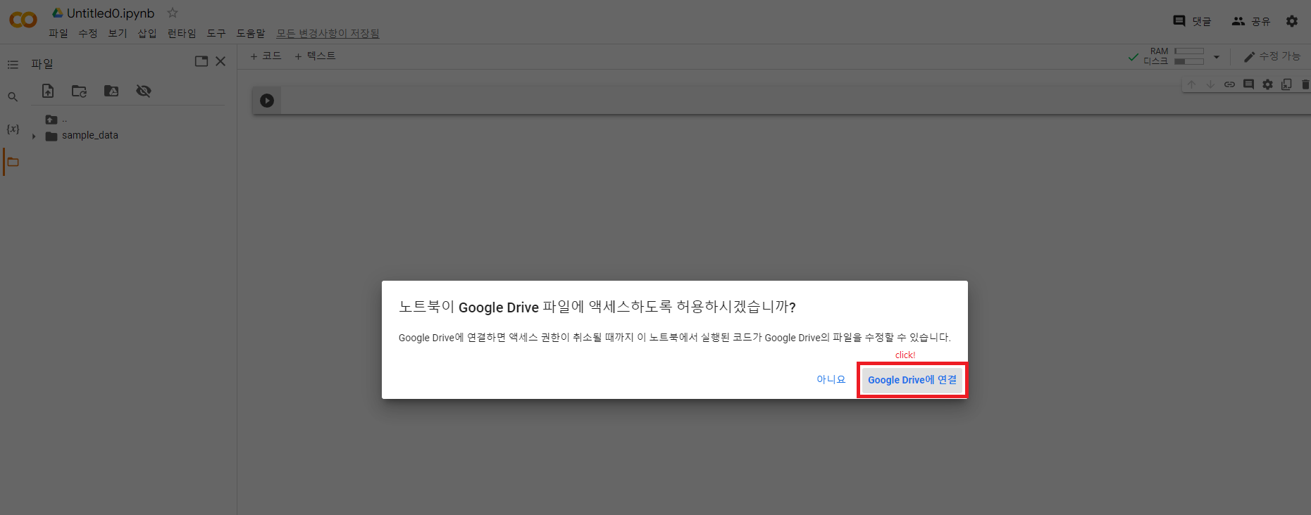Move cell down arrow icon
This screenshot has height=515, width=1311.
(1210, 84)
